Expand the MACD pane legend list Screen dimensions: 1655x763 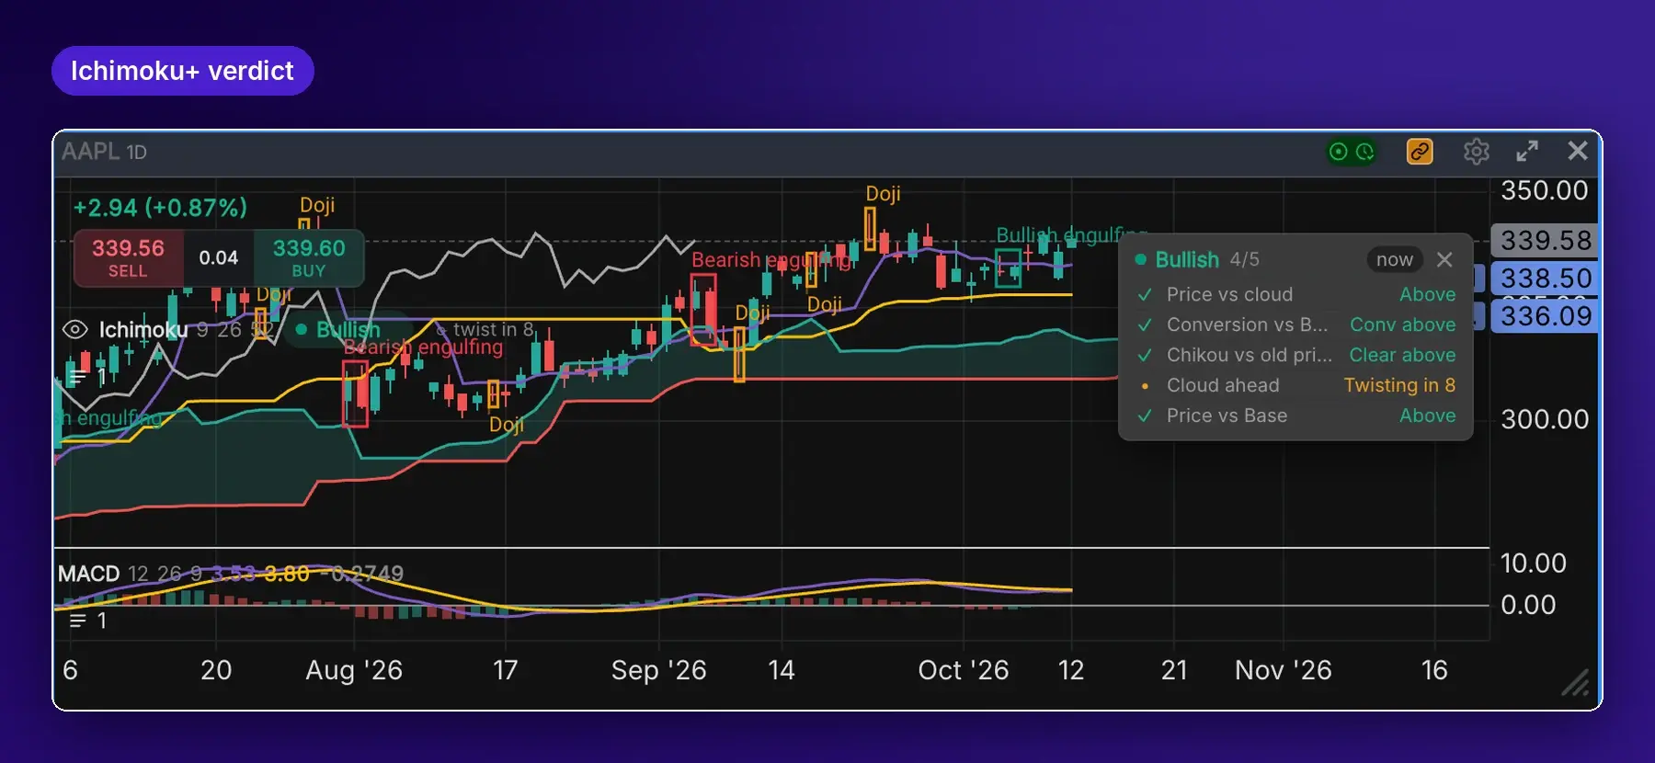coord(88,621)
